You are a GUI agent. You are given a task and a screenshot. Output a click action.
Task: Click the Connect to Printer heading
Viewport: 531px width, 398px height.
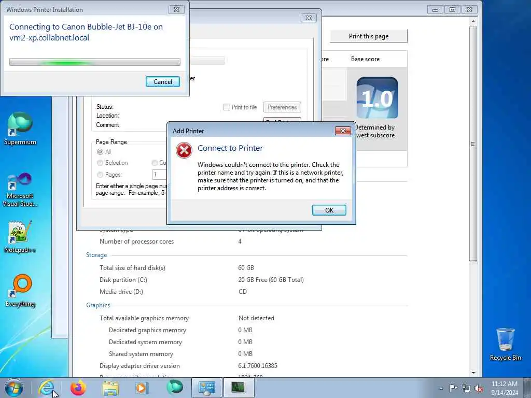pyautogui.click(x=230, y=148)
